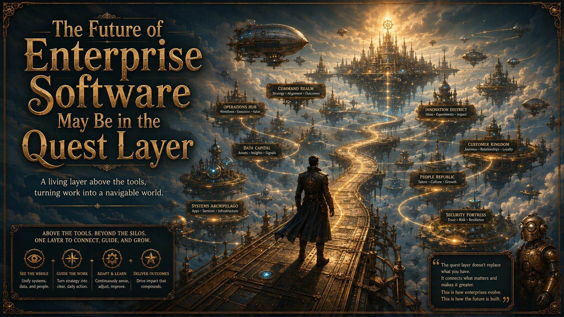Select the People Republic label
This screenshot has height=317, width=564.
437,179
